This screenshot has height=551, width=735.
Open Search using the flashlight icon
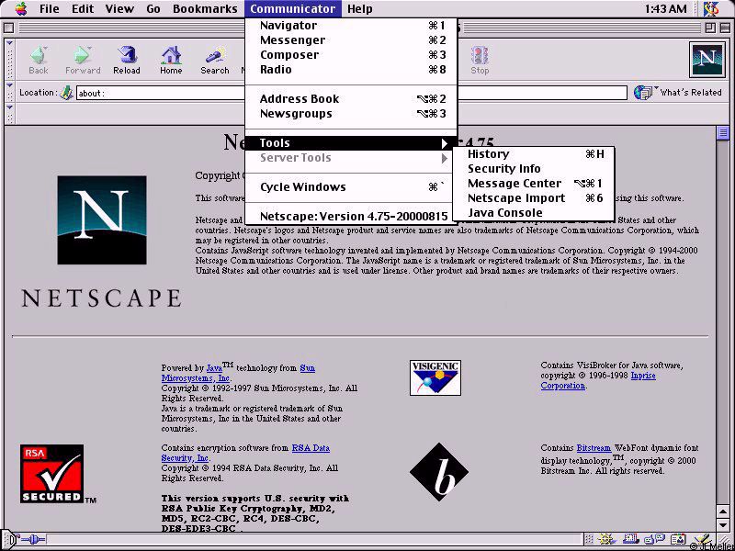click(x=215, y=55)
